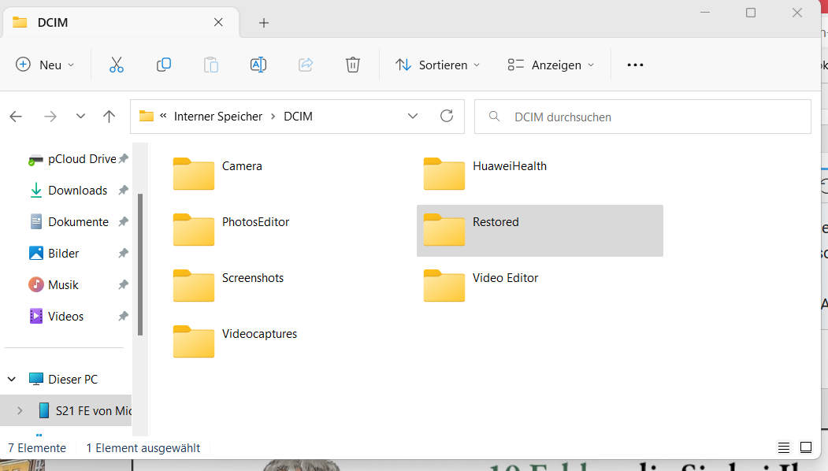The width and height of the screenshot is (828, 471).
Task: Expand the S21 FE device tree node
Action: click(x=20, y=410)
